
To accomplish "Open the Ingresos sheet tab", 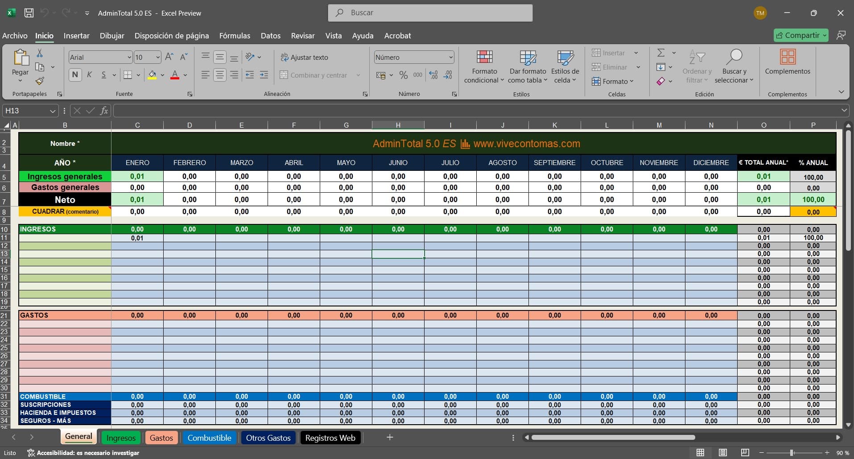I will (121, 438).
